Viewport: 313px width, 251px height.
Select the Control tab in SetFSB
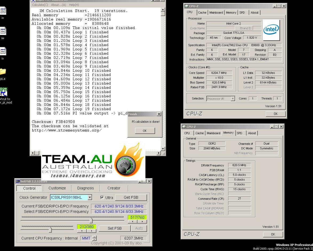point(29,188)
